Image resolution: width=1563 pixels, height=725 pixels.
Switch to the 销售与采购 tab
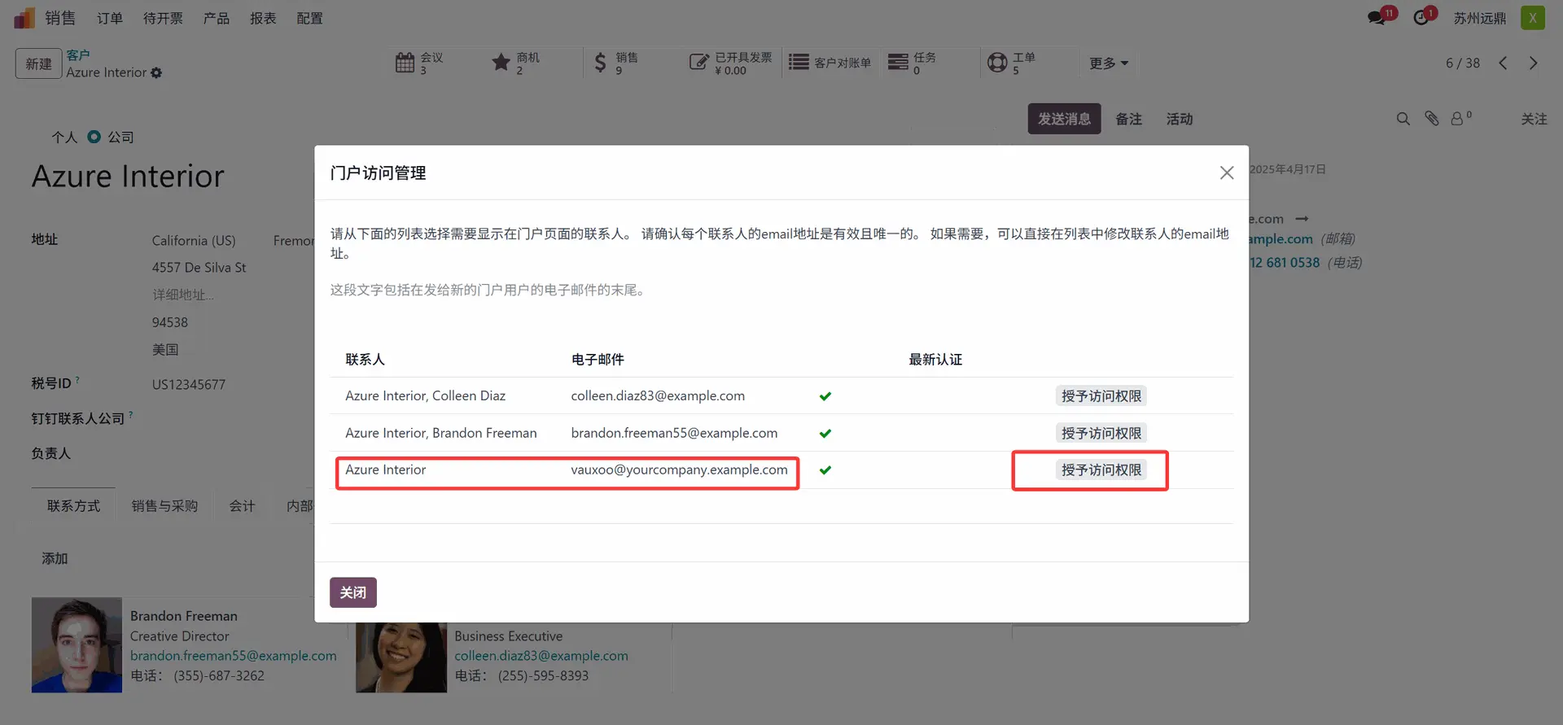[164, 506]
